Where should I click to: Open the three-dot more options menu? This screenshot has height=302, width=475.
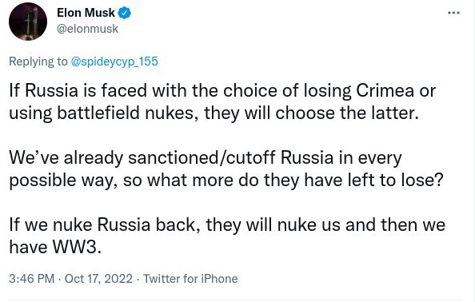pos(453,13)
